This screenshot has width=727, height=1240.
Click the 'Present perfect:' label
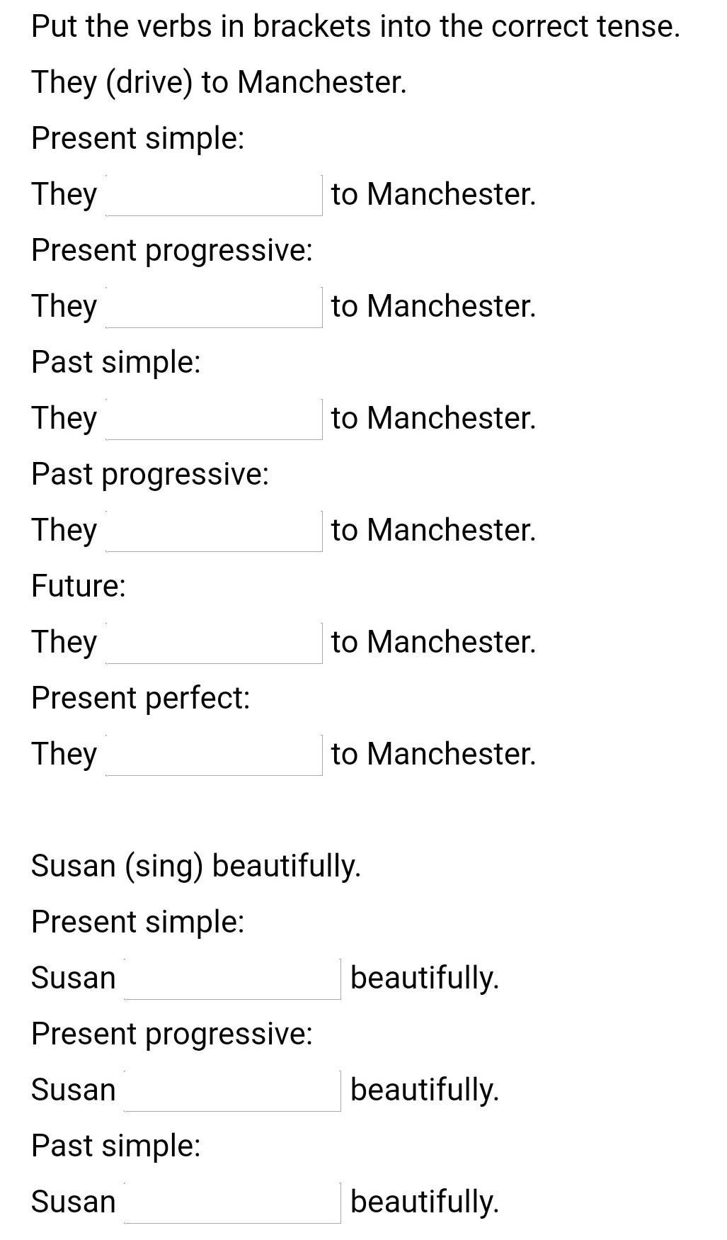pos(141,698)
